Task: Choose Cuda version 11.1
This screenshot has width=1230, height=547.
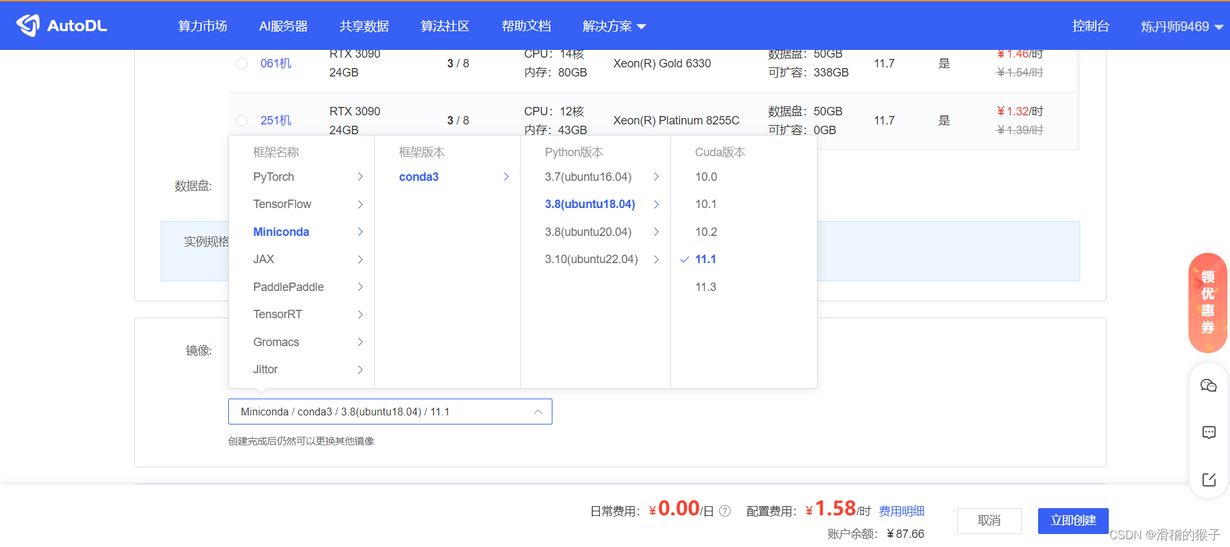Action: (705, 259)
